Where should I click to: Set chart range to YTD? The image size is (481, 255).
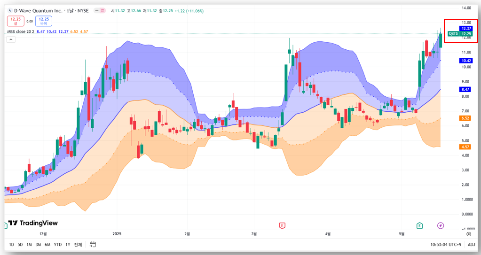click(x=58, y=245)
